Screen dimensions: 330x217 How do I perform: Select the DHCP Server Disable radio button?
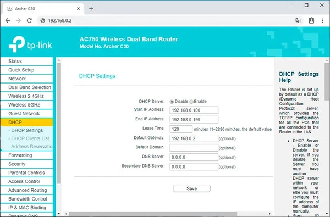tap(172, 102)
